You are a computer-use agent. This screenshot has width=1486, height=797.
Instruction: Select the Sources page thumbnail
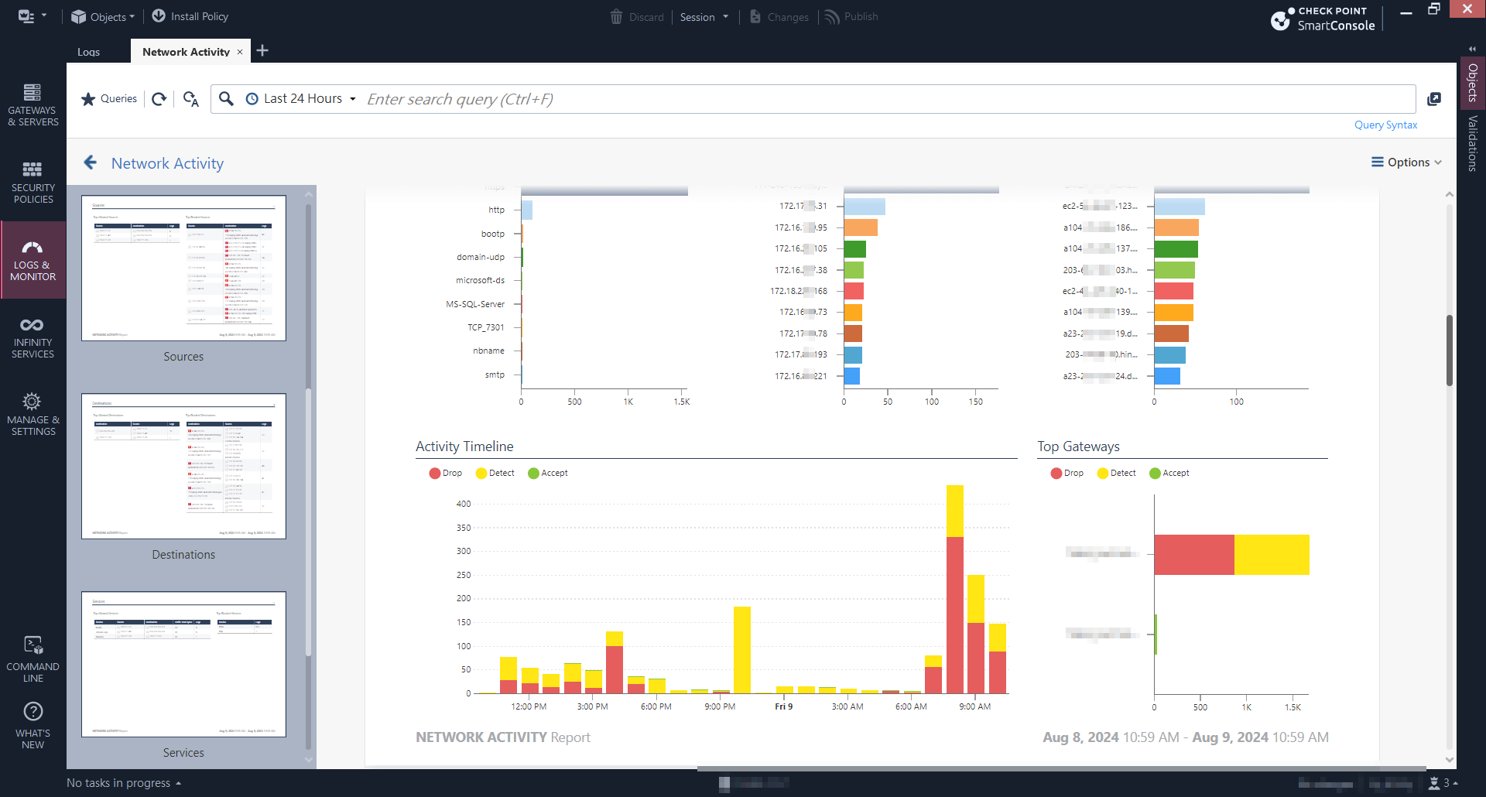pos(183,268)
